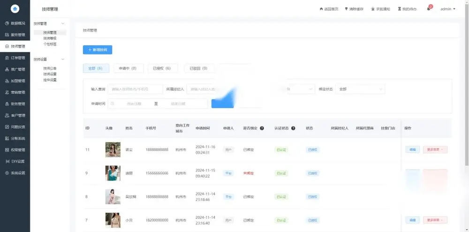Open 更多菜单 dropdown for ID 11 row
469x232 pixels.
[435, 150]
